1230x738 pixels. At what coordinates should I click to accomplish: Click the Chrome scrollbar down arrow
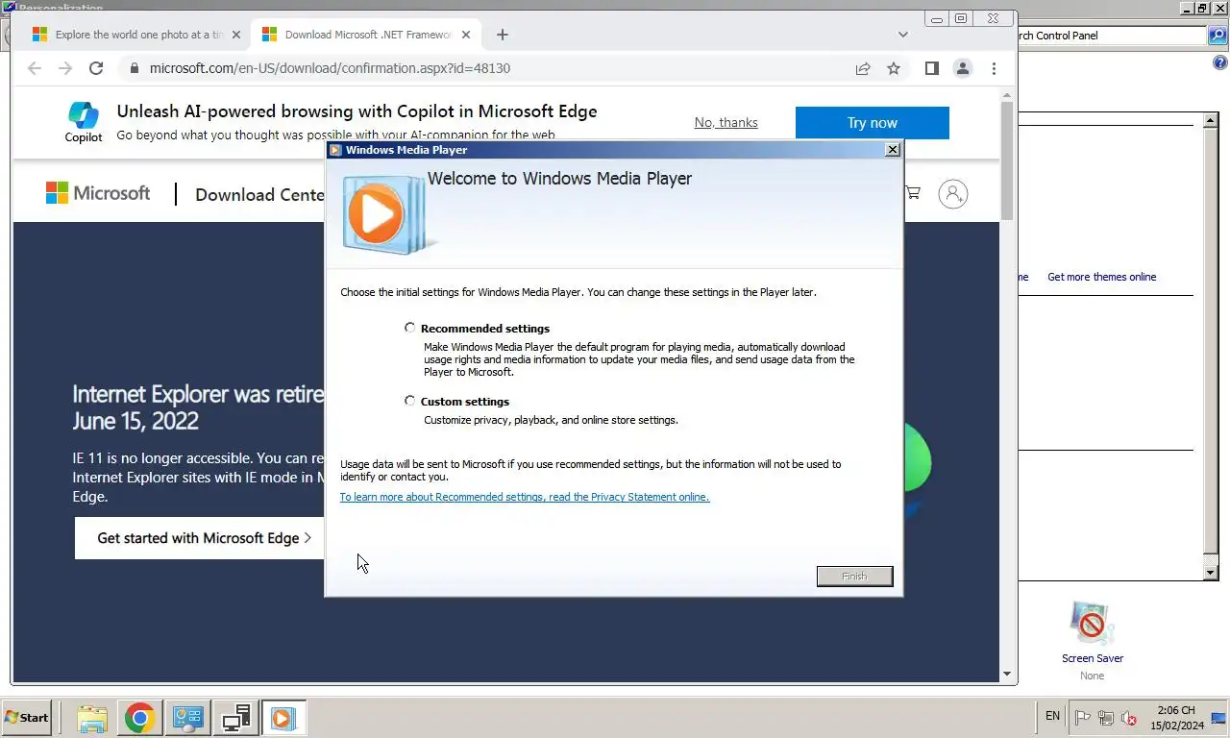1007,675
